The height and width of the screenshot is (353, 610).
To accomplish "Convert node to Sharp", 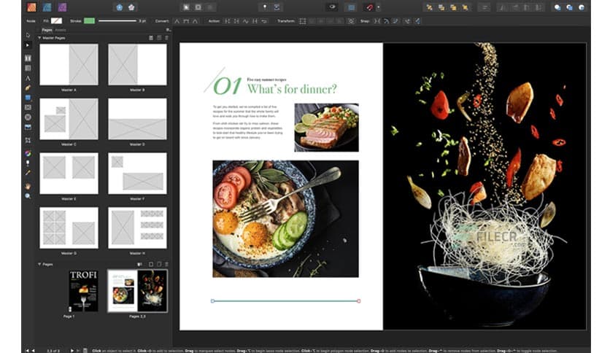I will [177, 21].
